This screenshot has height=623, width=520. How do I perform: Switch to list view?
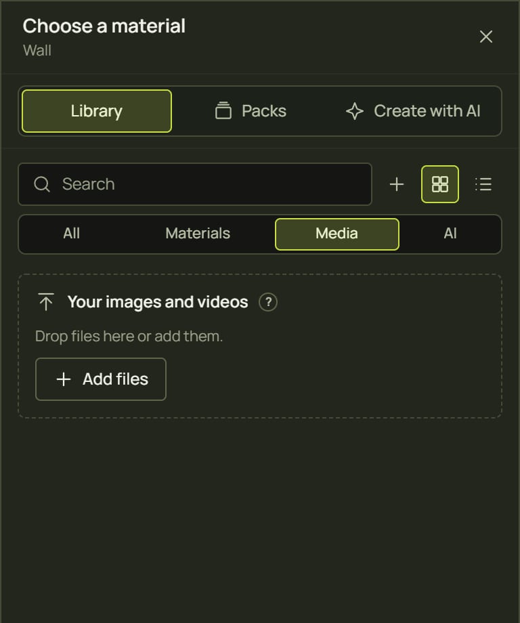(x=483, y=184)
